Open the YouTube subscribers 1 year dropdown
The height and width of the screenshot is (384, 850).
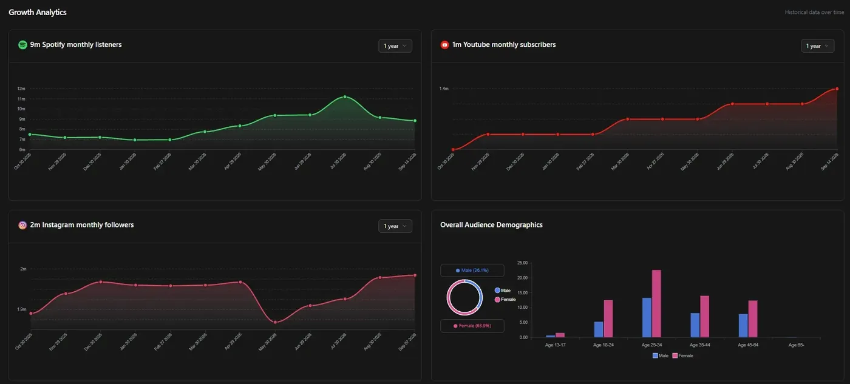pos(817,46)
